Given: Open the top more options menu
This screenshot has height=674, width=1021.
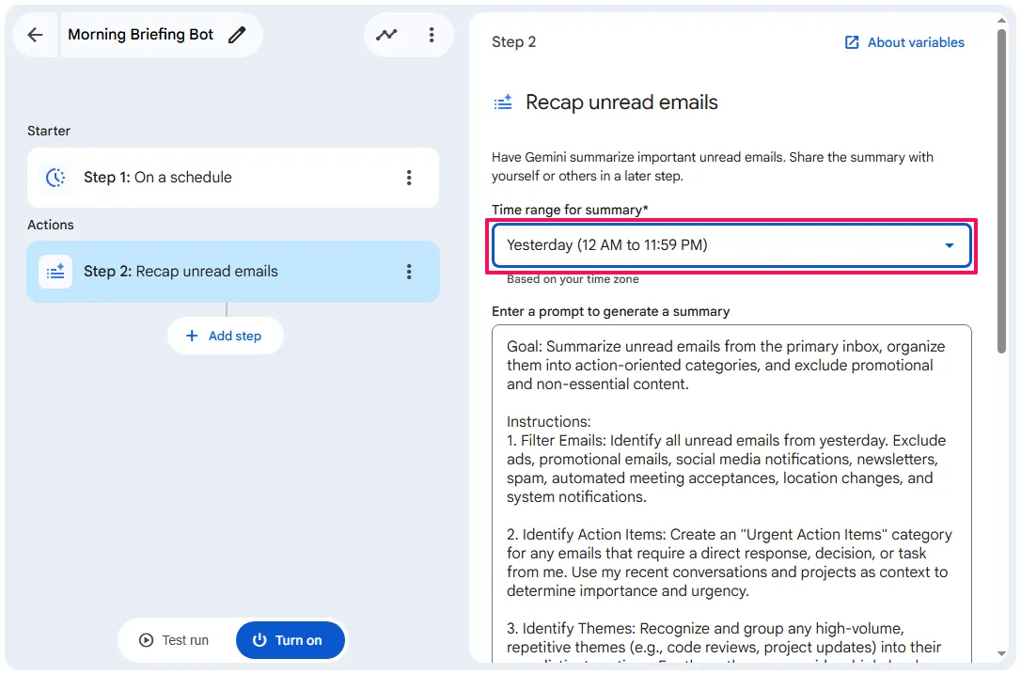Looking at the screenshot, I should pos(432,35).
